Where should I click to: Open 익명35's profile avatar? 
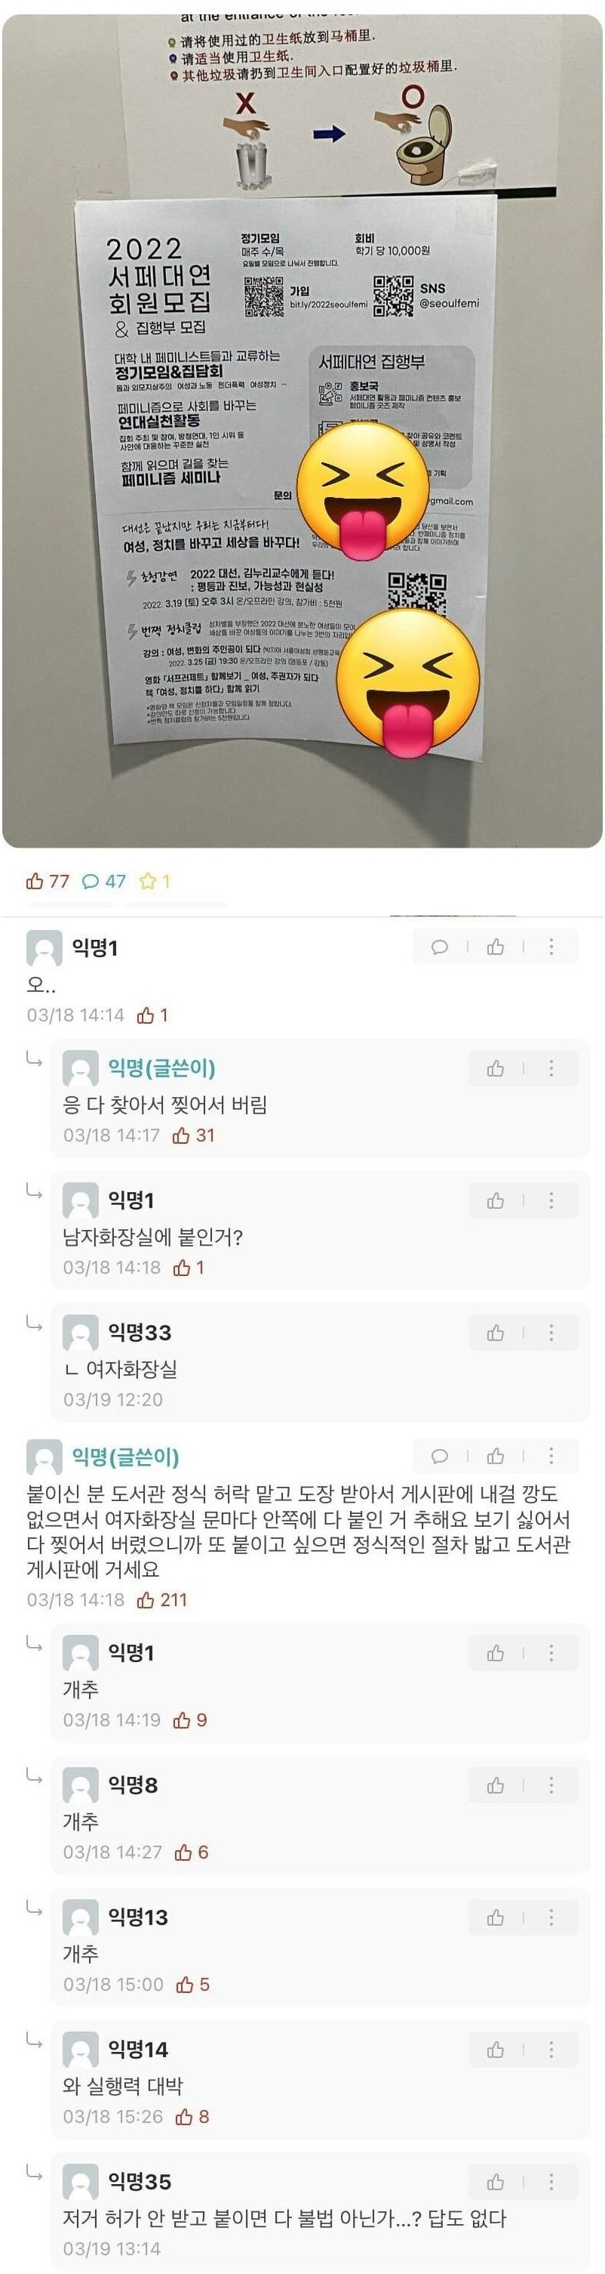[x=80, y=2182]
